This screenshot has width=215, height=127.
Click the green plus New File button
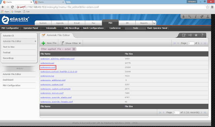[49, 43]
